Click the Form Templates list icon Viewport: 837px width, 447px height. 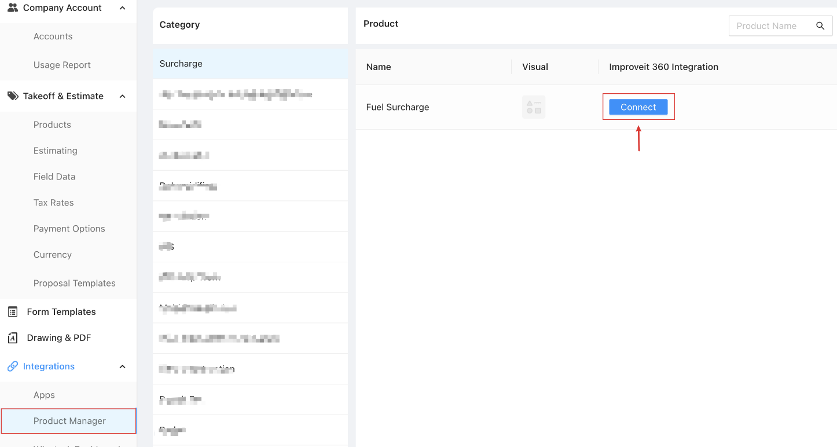[x=13, y=312]
